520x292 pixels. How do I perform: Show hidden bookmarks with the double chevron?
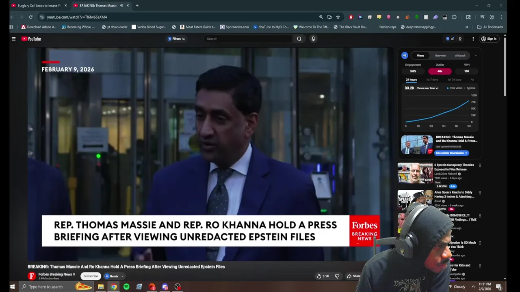pos(467,27)
